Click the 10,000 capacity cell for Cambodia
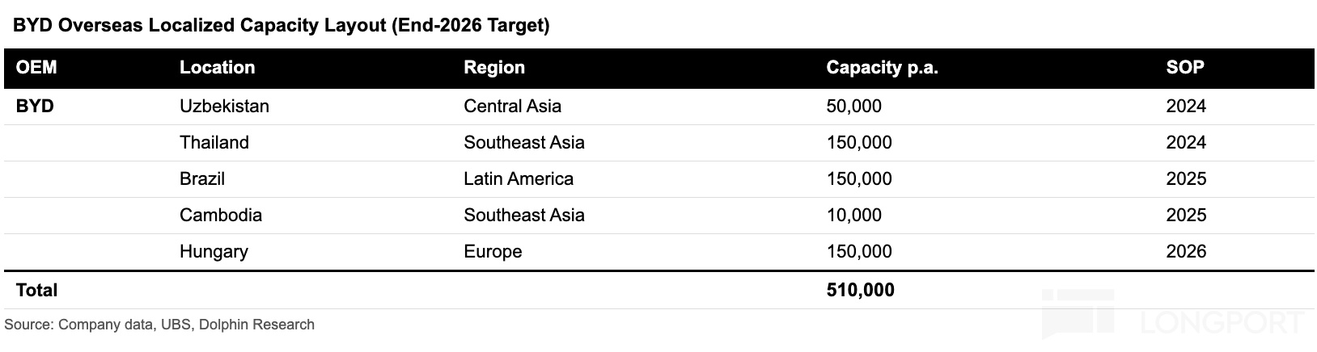The width and height of the screenshot is (1317, 352). click(x=853, y=216)
